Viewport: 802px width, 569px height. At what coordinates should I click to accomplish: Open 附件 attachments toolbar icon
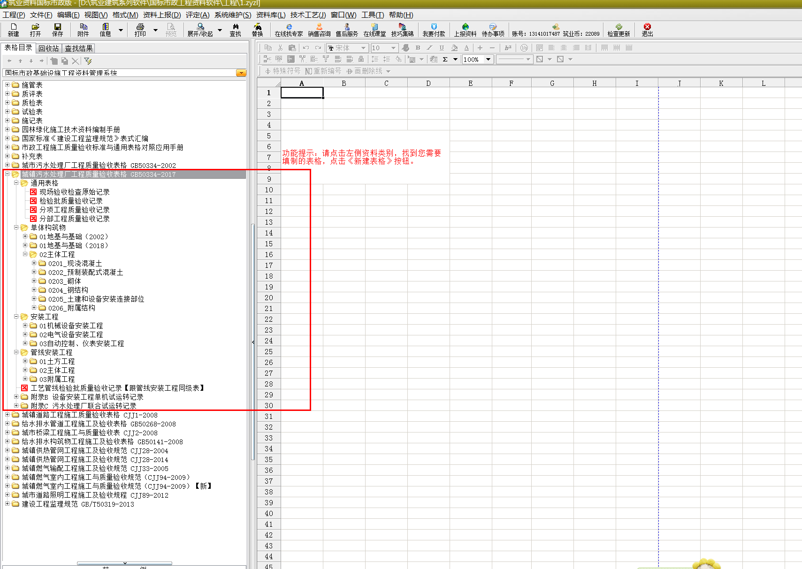[x=83, y=30]
